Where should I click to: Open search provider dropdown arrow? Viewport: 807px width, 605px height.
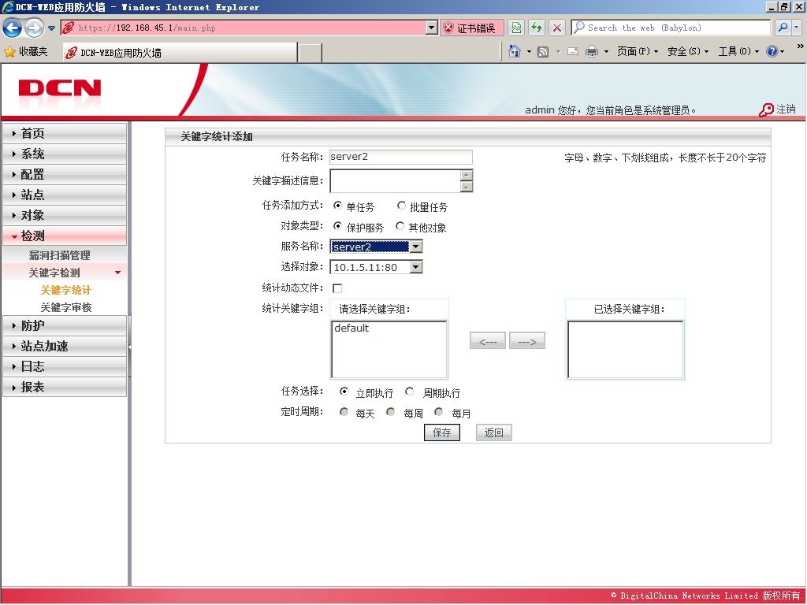coord(798,28)
